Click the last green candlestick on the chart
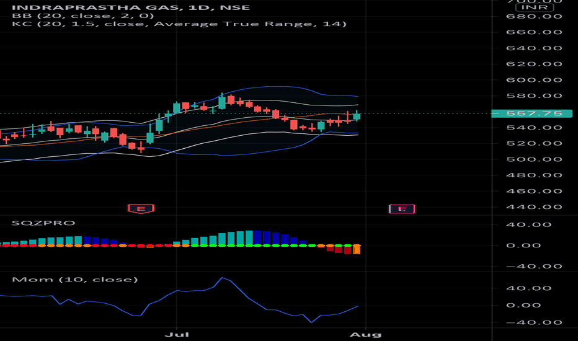Screen dimensions: 578x341 click(x=357, y=116)
